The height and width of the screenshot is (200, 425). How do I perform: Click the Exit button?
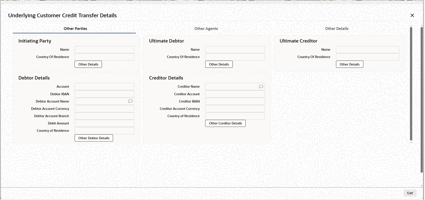[x=410, y=193]
